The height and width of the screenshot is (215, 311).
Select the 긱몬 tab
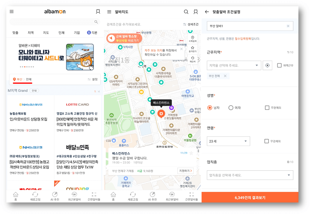click(x=92, y=33)
